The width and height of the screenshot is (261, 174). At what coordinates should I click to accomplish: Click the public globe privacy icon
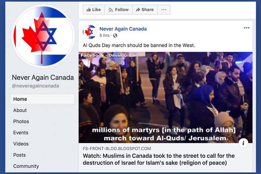115,36
